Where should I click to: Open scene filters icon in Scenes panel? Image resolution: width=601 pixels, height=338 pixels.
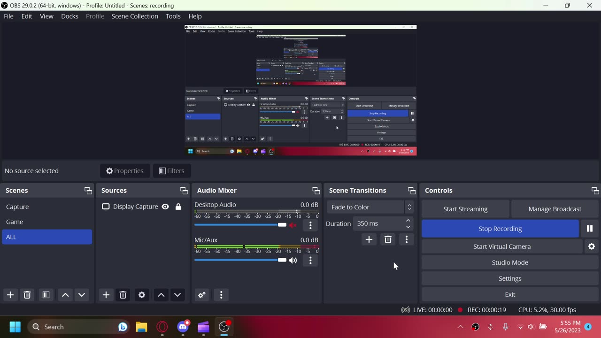click(46, 295)
